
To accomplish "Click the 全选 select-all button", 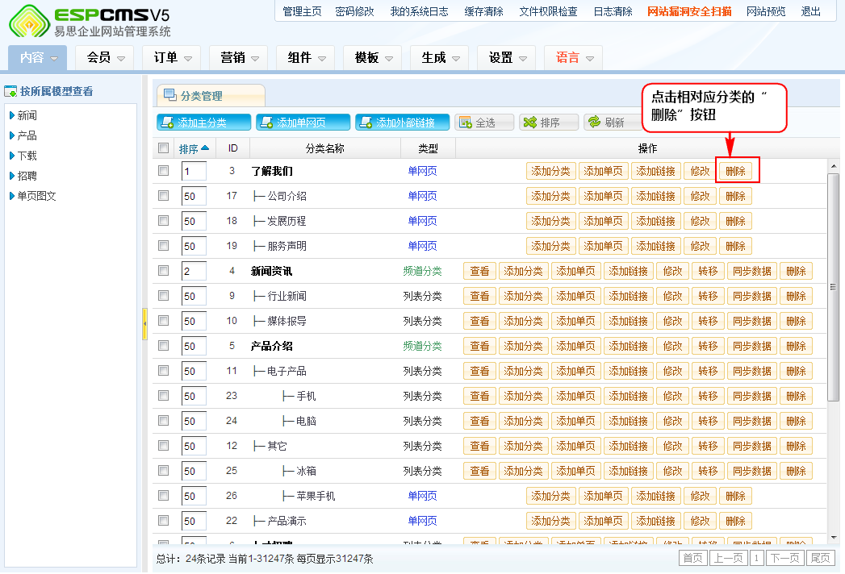I will coord(484,123).
